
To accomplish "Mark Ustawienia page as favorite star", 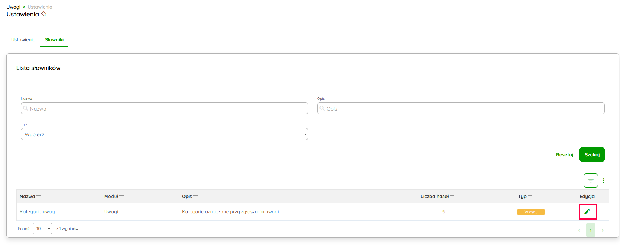I will point(44,14).
